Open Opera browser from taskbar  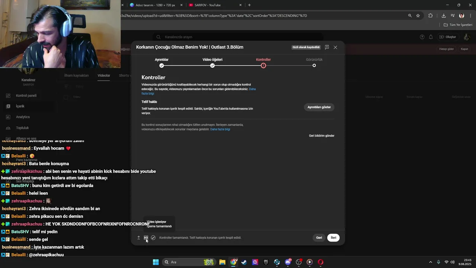point(321,262)
